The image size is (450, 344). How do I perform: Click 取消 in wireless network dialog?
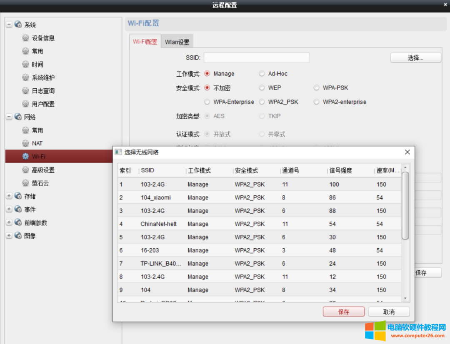point(389,312)
